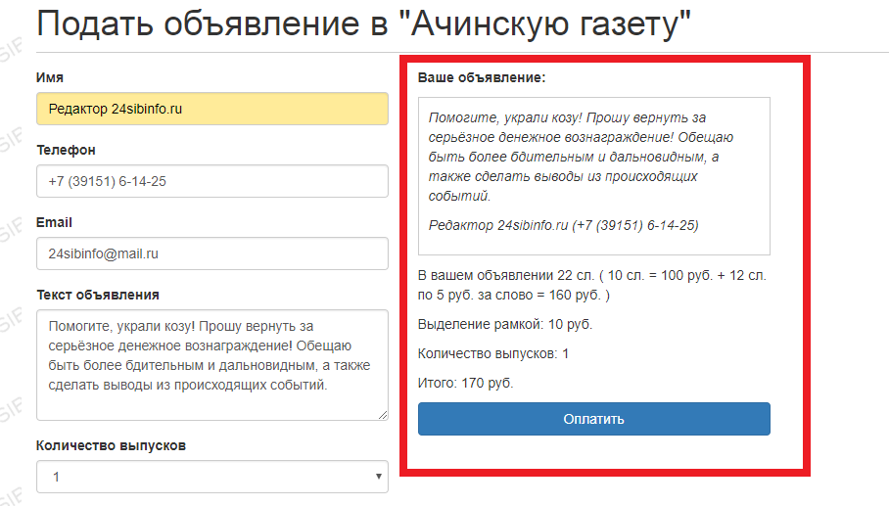Click the 'Ваше объявление:' heading
The width and height of the screenshot is (889, 506).
(x=482, y=77)
